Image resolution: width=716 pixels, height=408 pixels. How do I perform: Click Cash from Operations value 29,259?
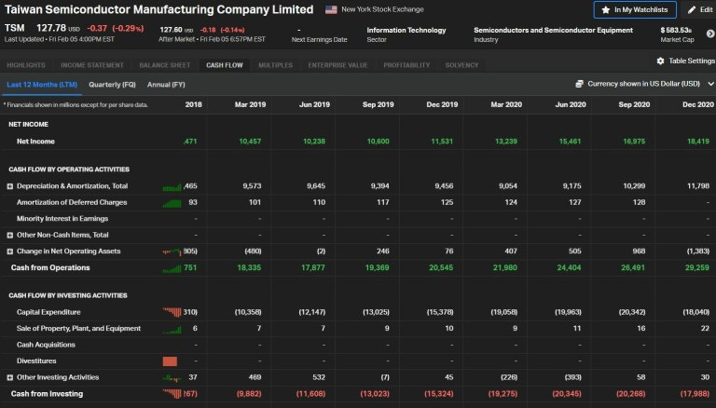[x=697, y=268]
